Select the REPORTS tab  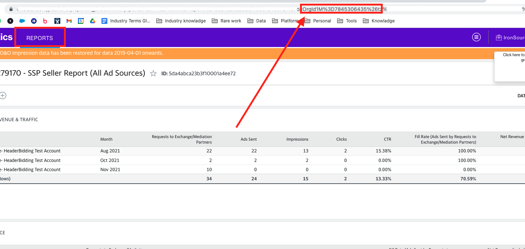tap(40, 37)
